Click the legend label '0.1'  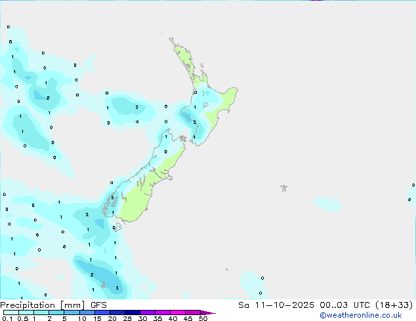7,318
